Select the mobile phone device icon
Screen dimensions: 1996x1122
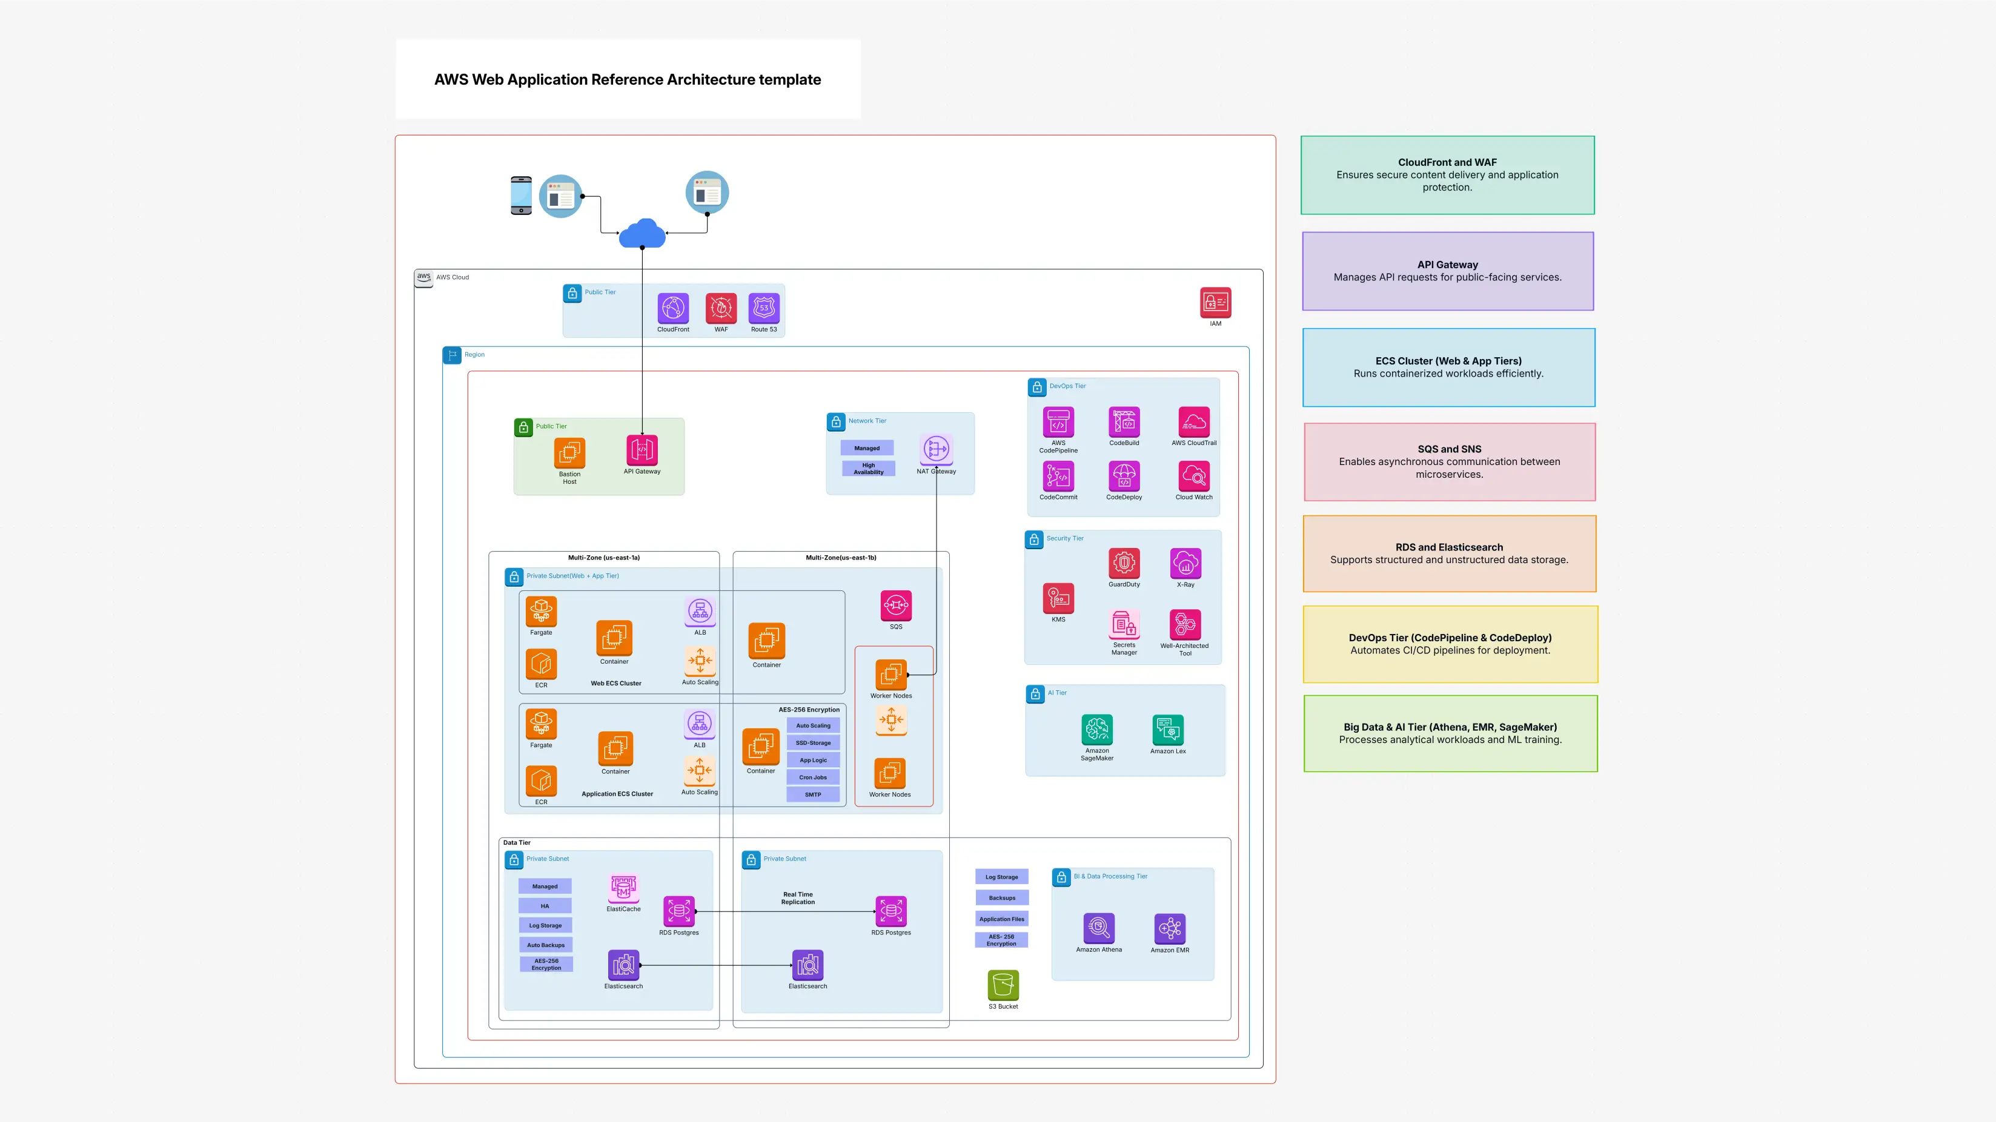click(521, 195)
